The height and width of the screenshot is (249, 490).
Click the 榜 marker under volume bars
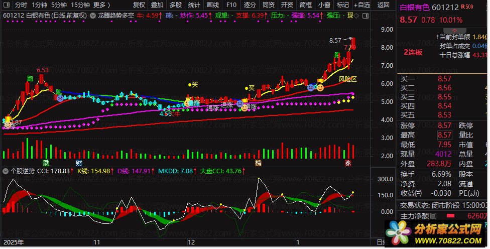coord(258,163)
